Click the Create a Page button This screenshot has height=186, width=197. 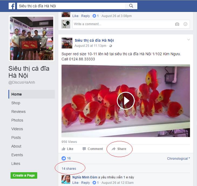click(24, 175)
